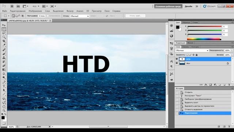The height and width of the screenshot is (132, 234).
Task: Select the Eyedropper tool
Action: [x=4, y=45]
